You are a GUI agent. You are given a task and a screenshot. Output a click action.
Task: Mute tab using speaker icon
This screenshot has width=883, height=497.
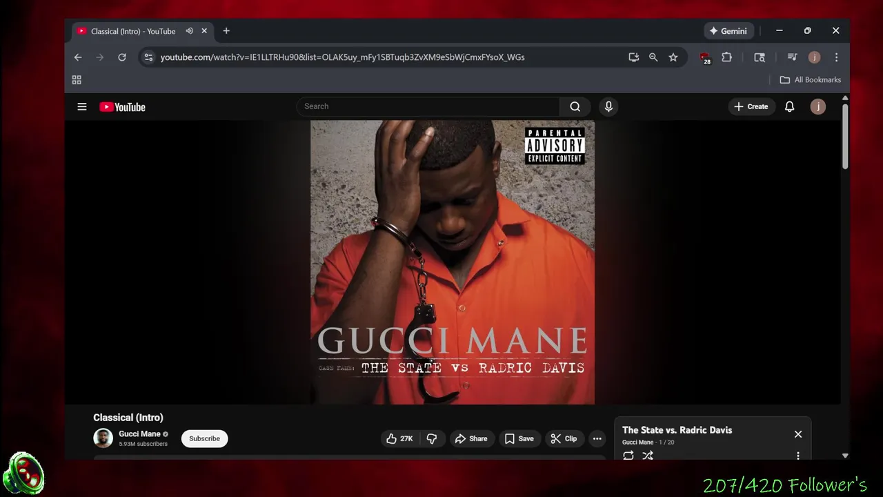[x=189, y=31]
